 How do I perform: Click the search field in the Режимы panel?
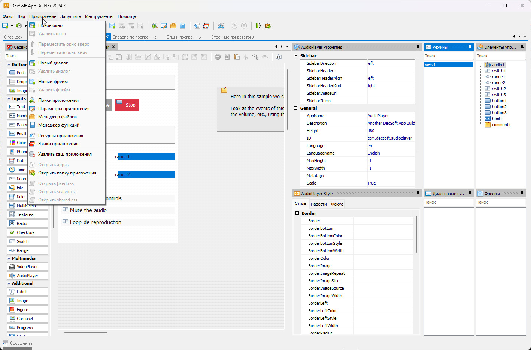coord(448,56)
